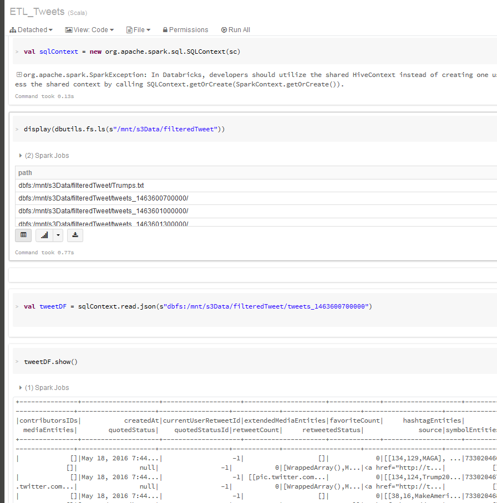This screenshot has height=503, width=497.
Task: Click the hashtagEntities column header text
Action: pyautogui.click(x=432, y=420)
